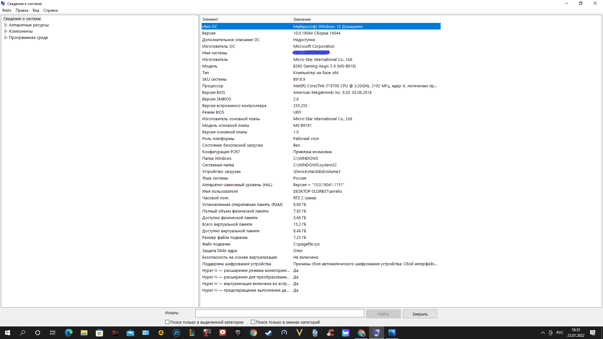Open the Вид menu
603x339 pixels.
coord(36,10)
